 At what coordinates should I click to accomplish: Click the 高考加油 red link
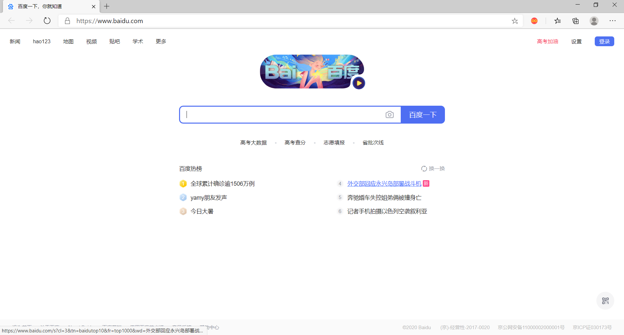548,41
